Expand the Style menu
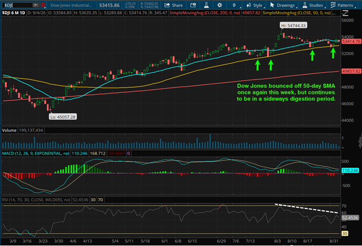Screen dimensions: 362x246 coord(258,5)
